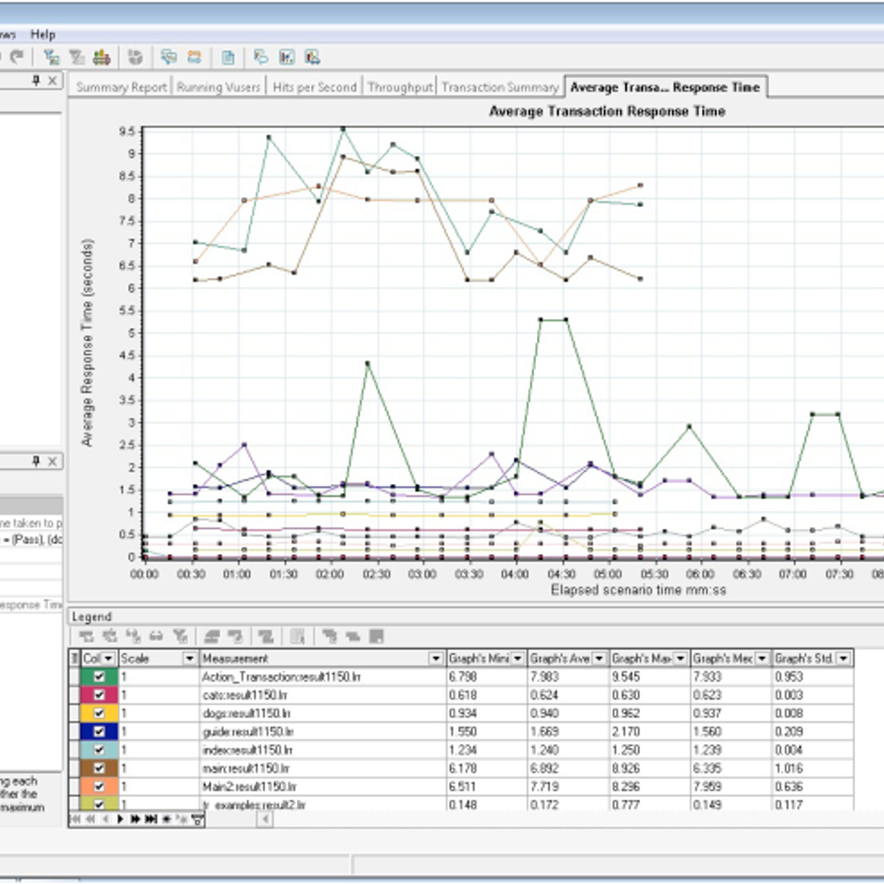Click the asterisk bookmark button in legend navigator
Screen dimensions: 884x884
click(166, 819)
